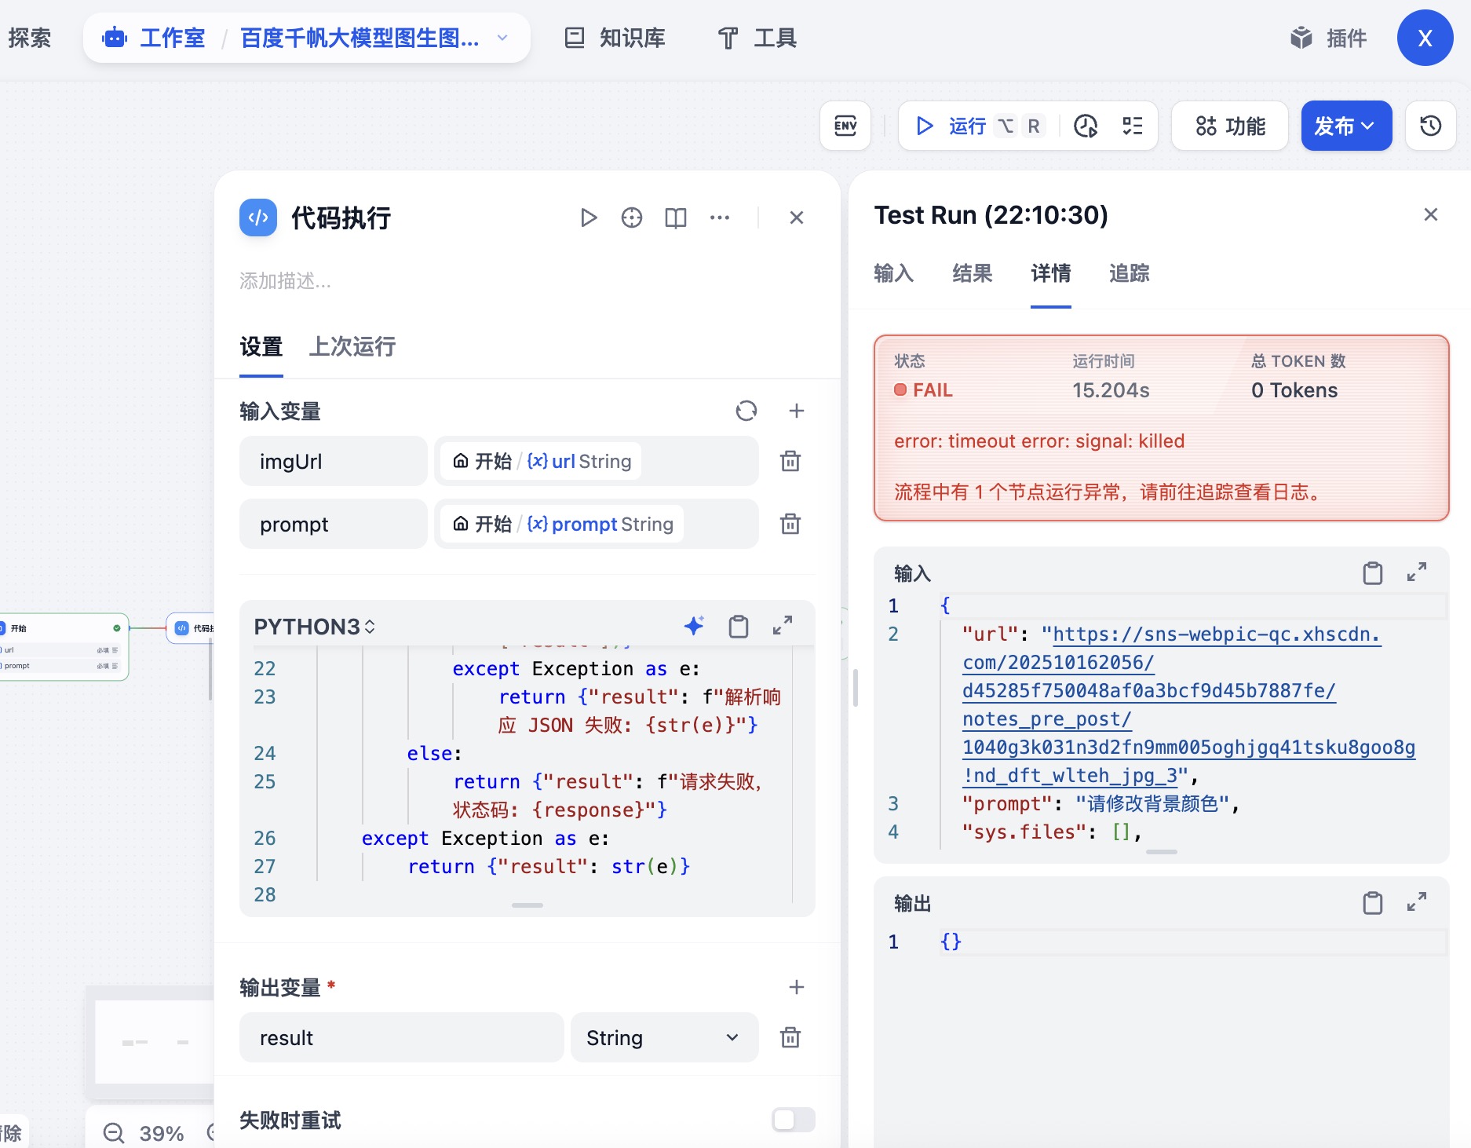Switch to the Last Run tab
Screen dimensions: 1471x1148
(352, 346)
